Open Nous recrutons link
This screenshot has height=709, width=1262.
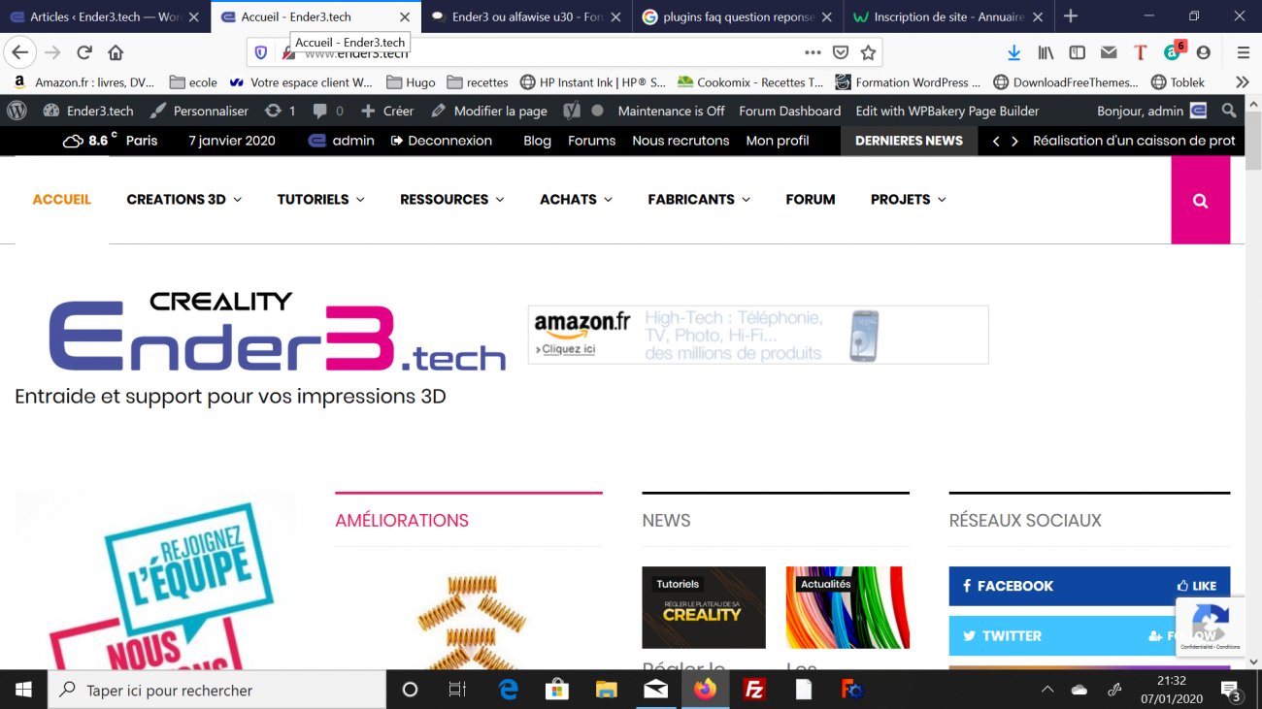click(681, 141)
